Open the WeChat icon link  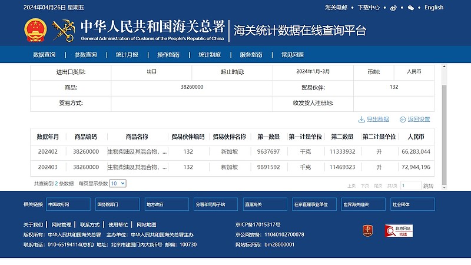click(410, 8)
